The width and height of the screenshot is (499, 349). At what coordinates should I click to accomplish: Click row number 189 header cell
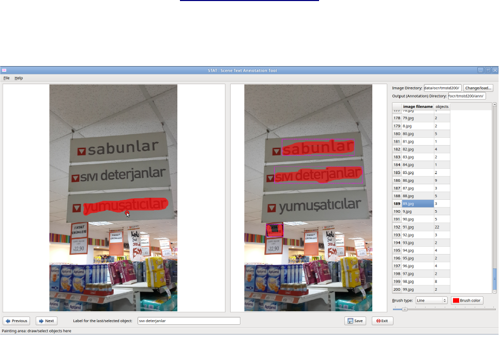pos(397,204)
